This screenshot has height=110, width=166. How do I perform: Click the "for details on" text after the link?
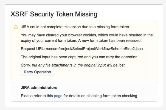[x=74, y=96]
